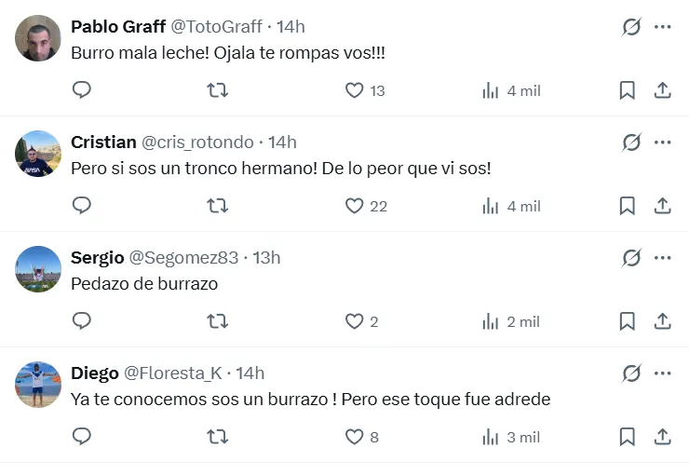This screenshot has width=689, height=475.
Task: Like Pablo Graff's tweet with 13 likes
Action: click(x=355, y=90)
